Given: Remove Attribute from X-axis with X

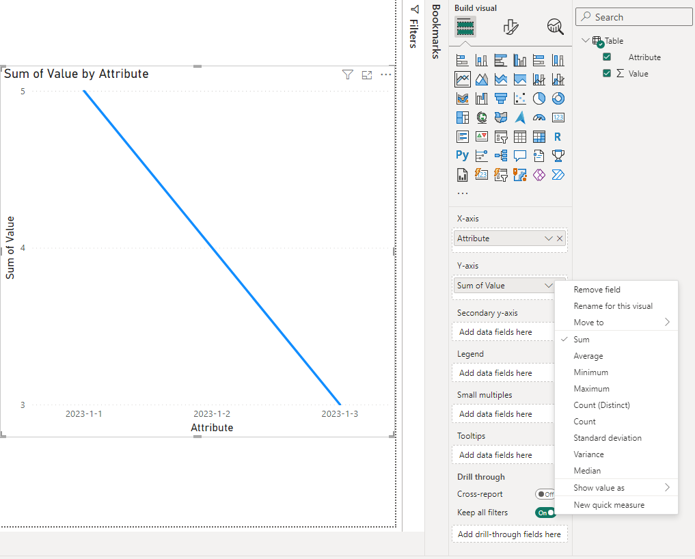Looking at the screenshot, I should coord(560,238).
